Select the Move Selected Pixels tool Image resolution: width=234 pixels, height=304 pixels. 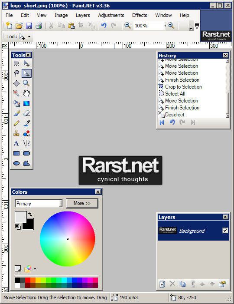(26, 63)
